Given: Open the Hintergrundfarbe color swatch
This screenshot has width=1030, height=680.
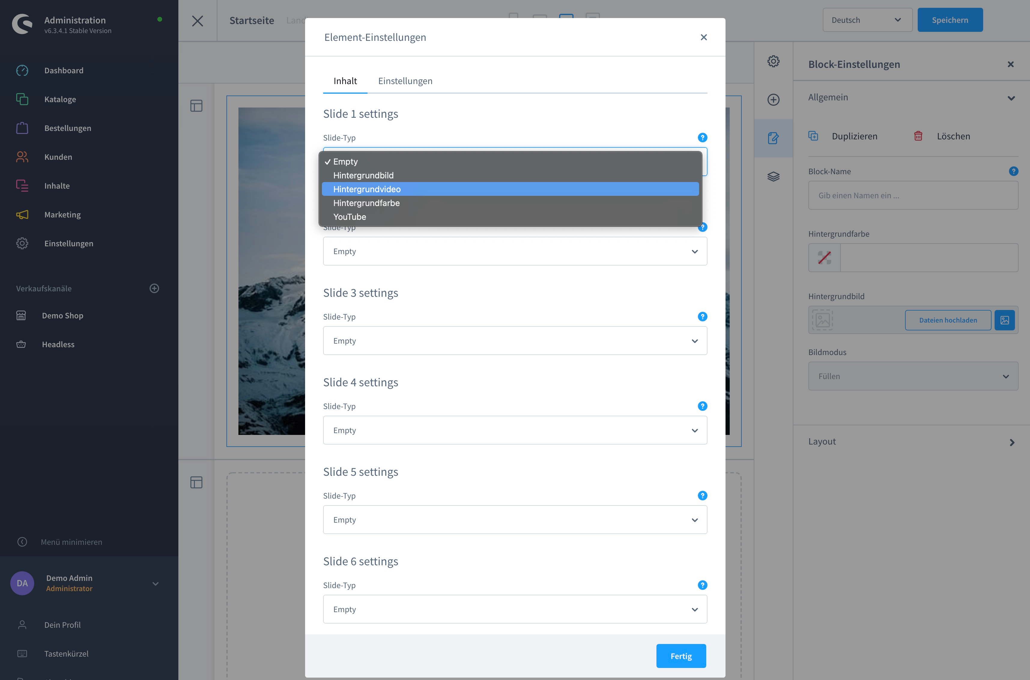Looking at the screenshot, I should coord(825,258).
